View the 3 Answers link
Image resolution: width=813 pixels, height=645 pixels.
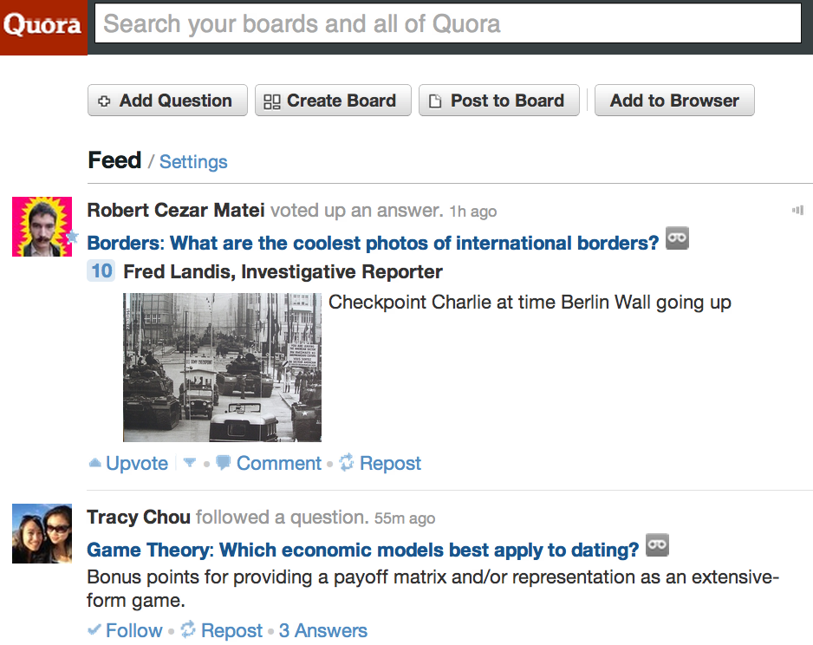pyautogui.click(x=322, y=631)
